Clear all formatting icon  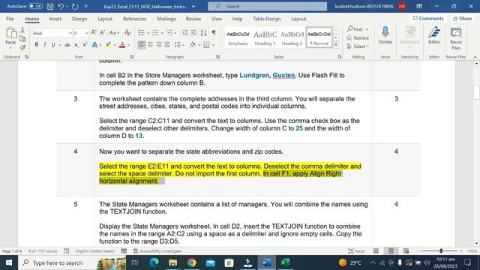127,32
